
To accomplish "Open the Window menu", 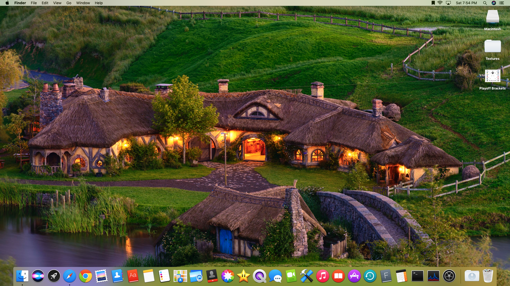I will 83,3.
